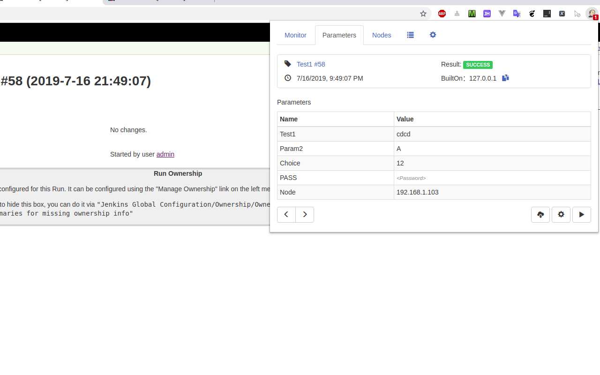The width and height of the screenshot is (600, 375).
Task: Bookmark this page with the star icon
Action: (x=423, y=14)
